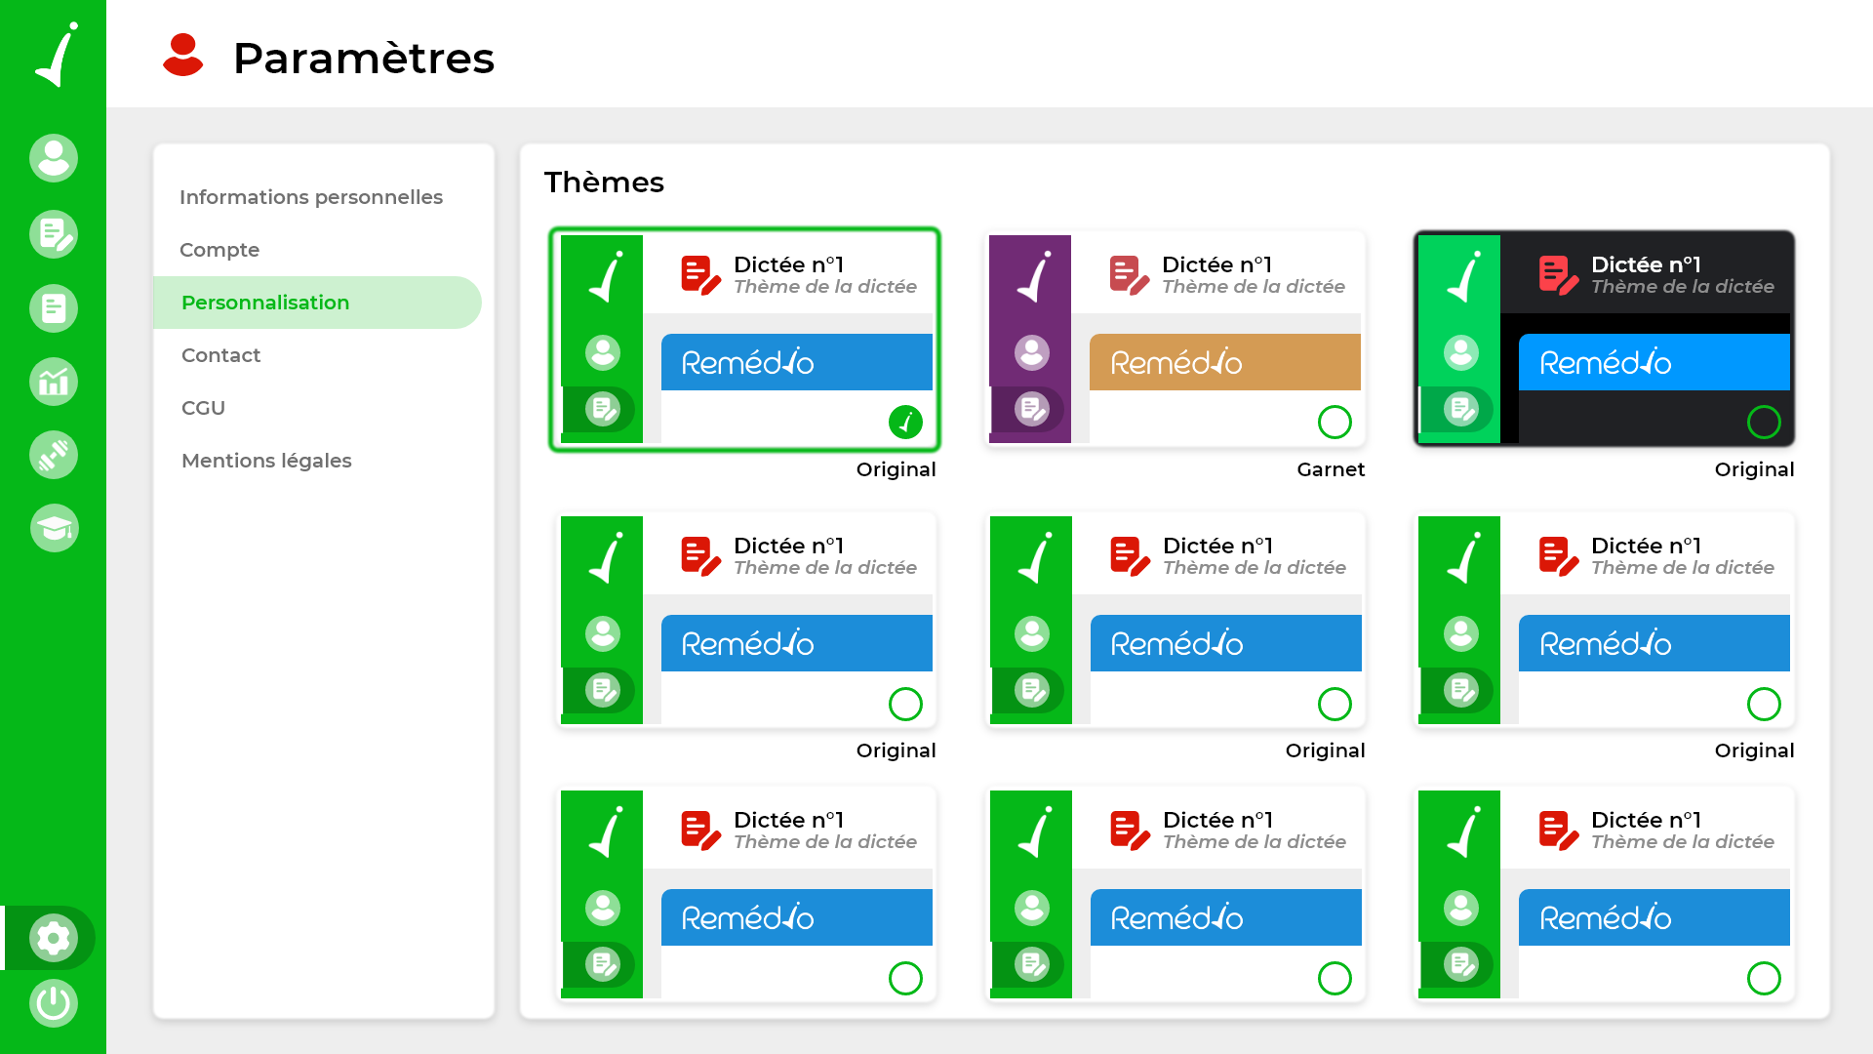Click the graduation cap icon in the sidebar
1873x1054 pixels.
click(54, 528)
